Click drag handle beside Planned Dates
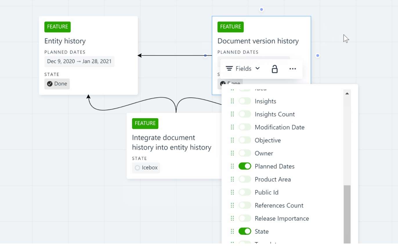This screenshot has width=398, height=247. coord(232,166)
